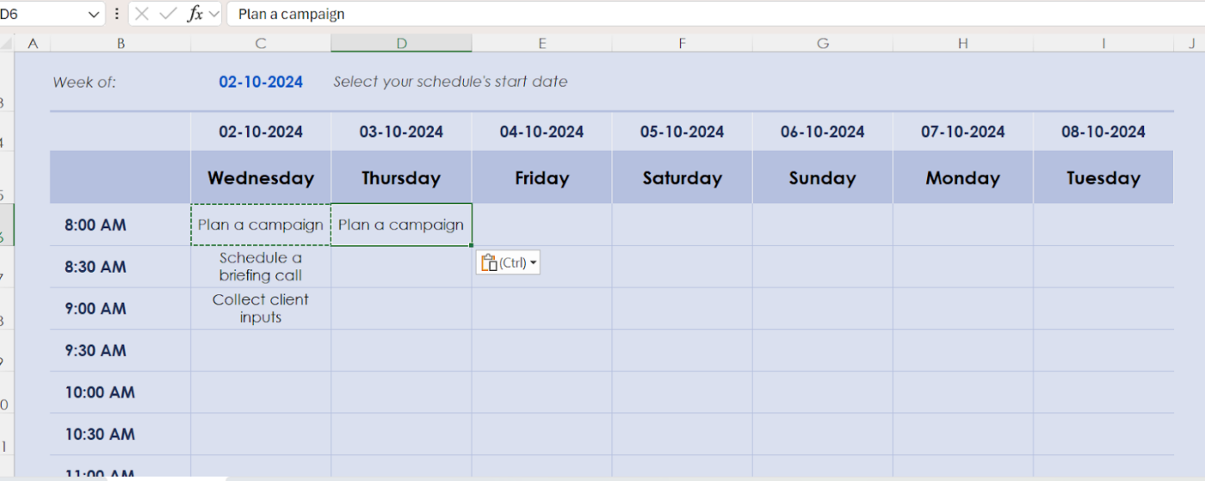Open the Paste Options dropdown arrow
This screenshot has height=481, width=1205.
click(534, 262)
